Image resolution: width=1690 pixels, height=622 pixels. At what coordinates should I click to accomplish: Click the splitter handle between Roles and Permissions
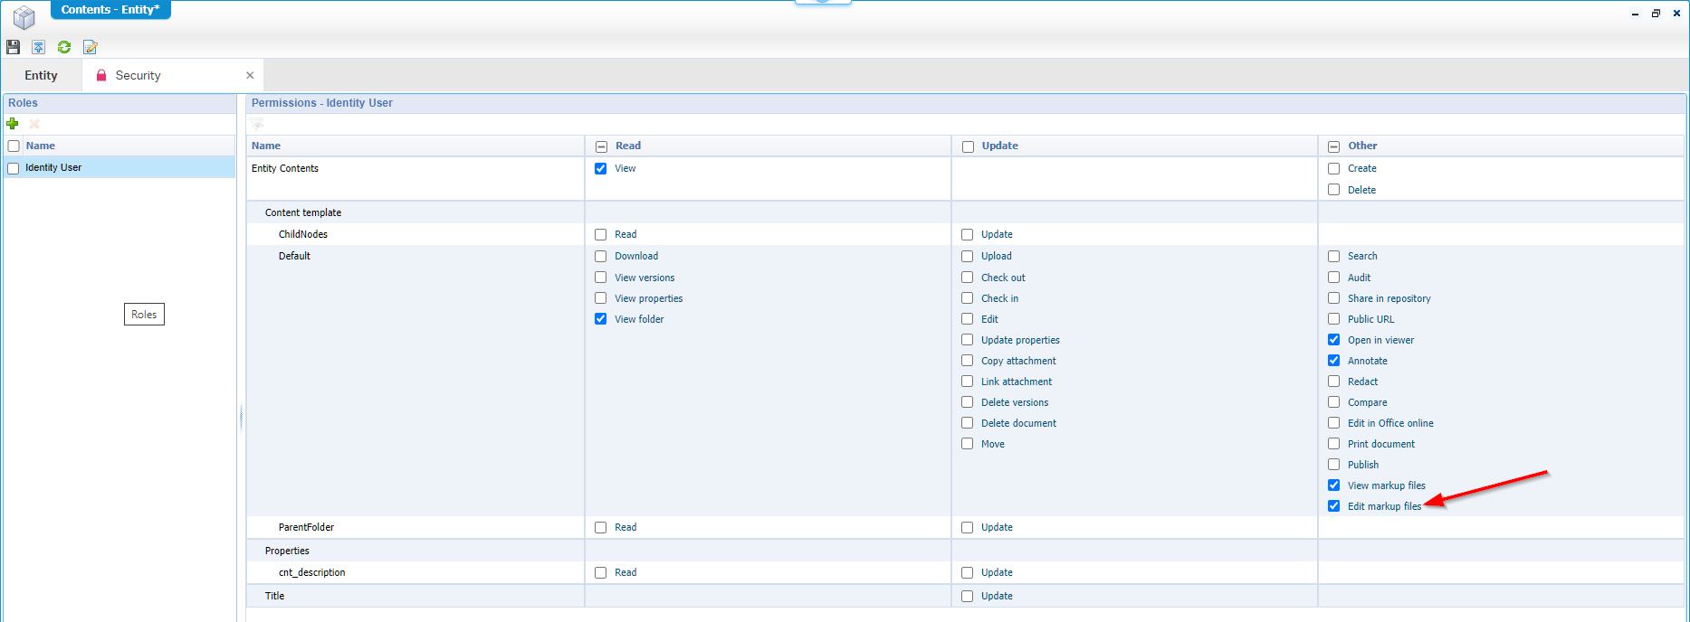coord(241,419)
